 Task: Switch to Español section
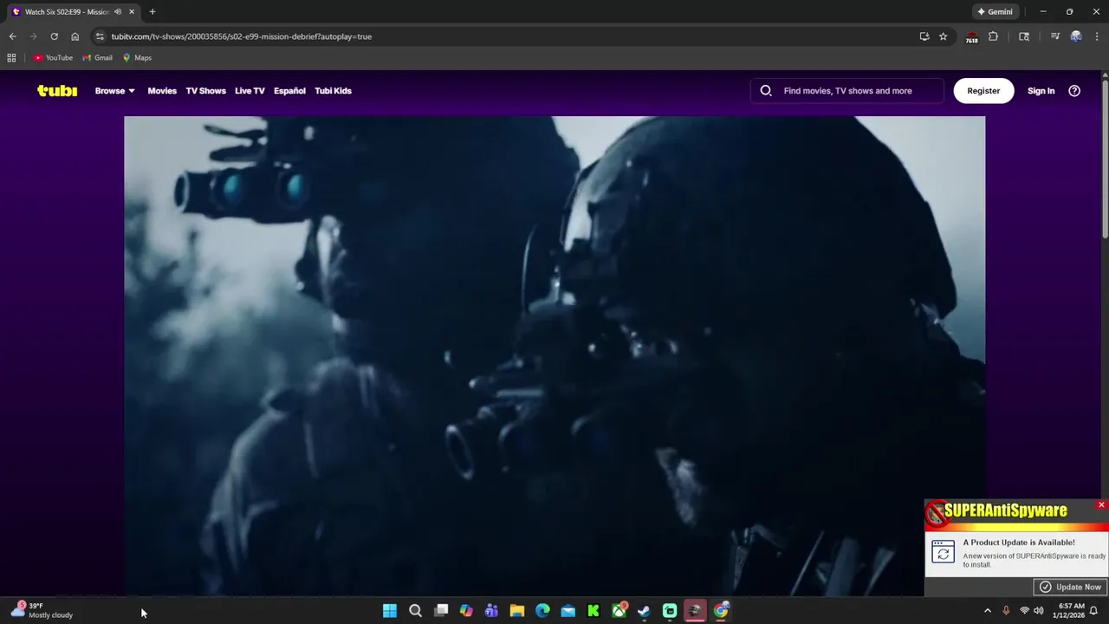coord(289,91)
